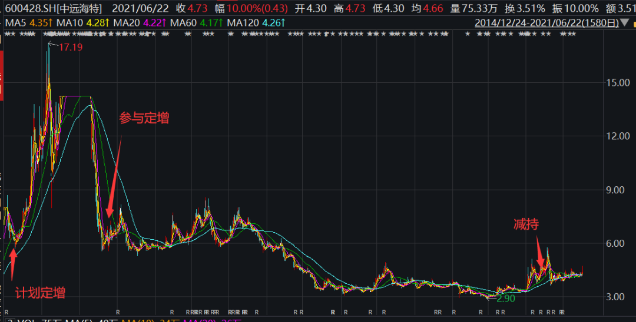Image resolution: width=636 pixels, height=322 pixels.
Task: Click the red arrow pointing at the 减持 peak
Action: [x=539, y=251]
